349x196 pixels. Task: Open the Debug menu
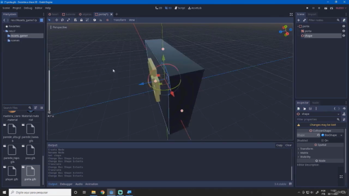click(x=28, y=8)
